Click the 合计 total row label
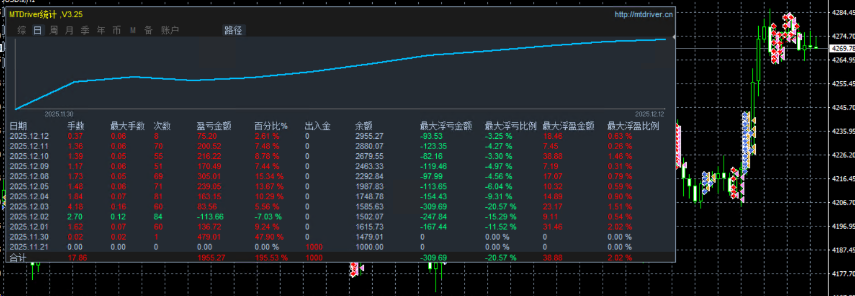The image size is (855, 296). tap(18, 257)
